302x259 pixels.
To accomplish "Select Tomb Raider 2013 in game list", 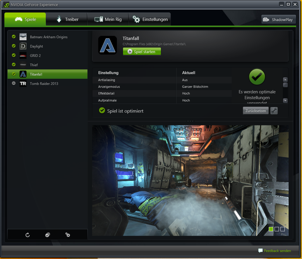I will 48,83.
